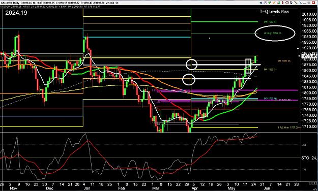Image resolution: width=318 pixels, height=191 pixels.
Task: Click the 1980.00 price axis label
Action: [309, 25]
